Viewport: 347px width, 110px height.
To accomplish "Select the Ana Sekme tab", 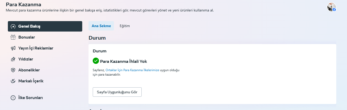I will [x=101, y=26].
